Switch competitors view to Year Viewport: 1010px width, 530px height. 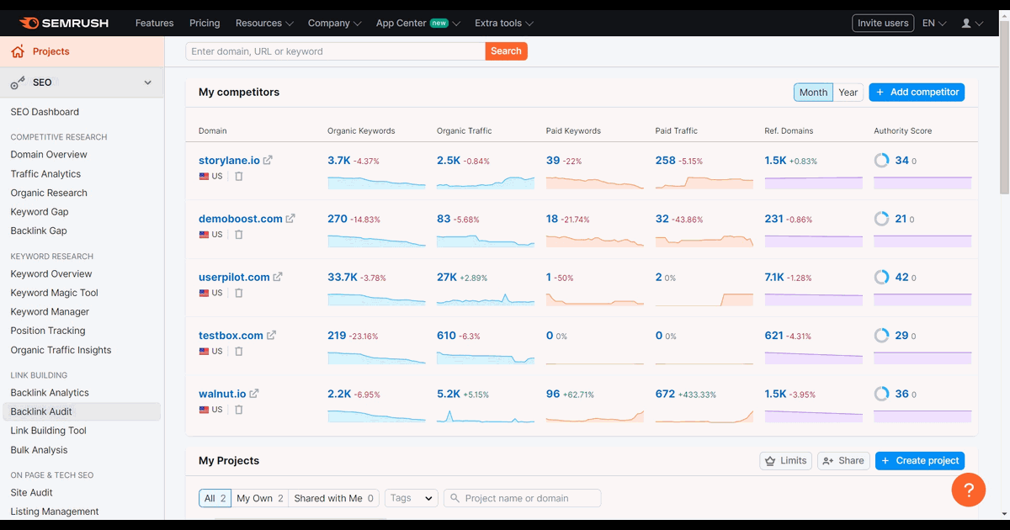click(848, 93)
